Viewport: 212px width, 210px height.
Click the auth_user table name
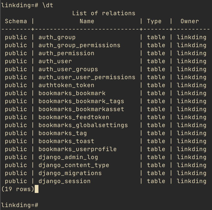[55, 61]
